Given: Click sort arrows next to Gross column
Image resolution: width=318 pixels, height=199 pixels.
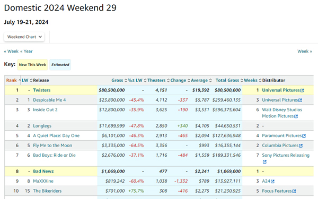Looking at the screenshot, I should [x=126, y=80].
